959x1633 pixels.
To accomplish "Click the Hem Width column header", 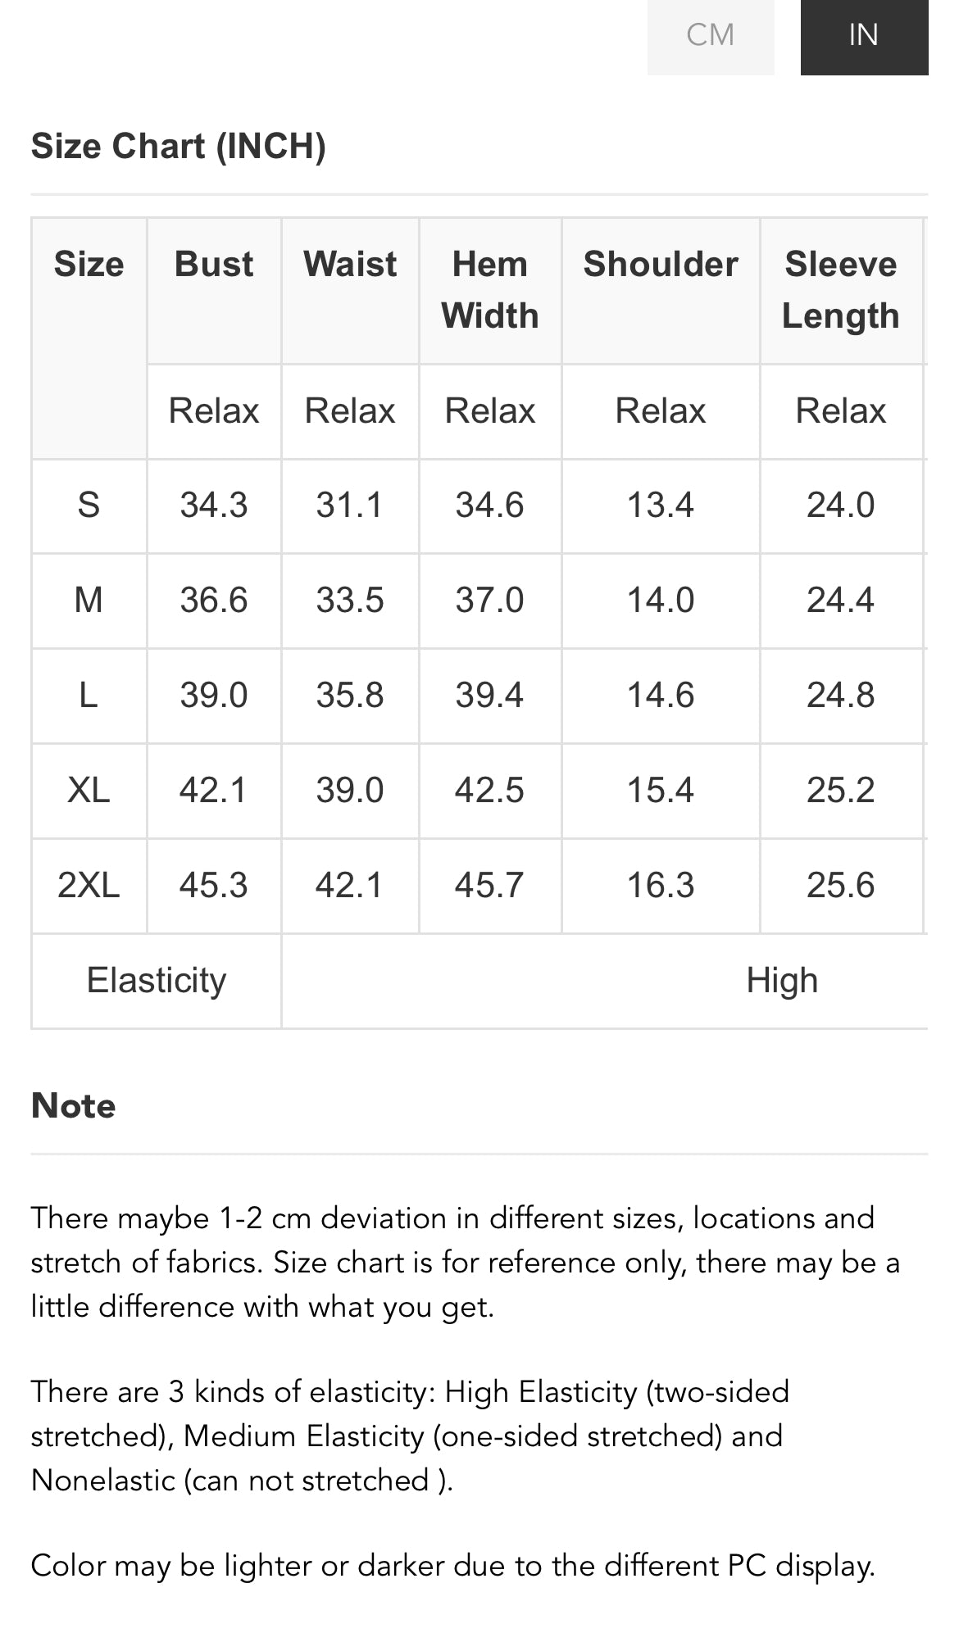I will [x=490, y=291].
